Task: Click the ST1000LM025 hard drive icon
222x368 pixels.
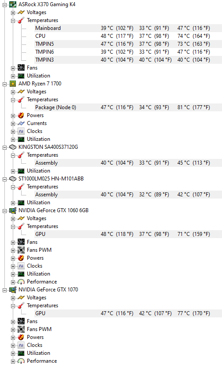Action: tap(13, 179)
